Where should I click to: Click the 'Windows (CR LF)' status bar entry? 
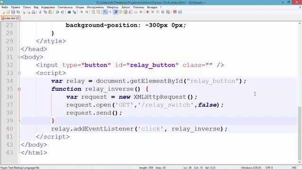[251, 168]
